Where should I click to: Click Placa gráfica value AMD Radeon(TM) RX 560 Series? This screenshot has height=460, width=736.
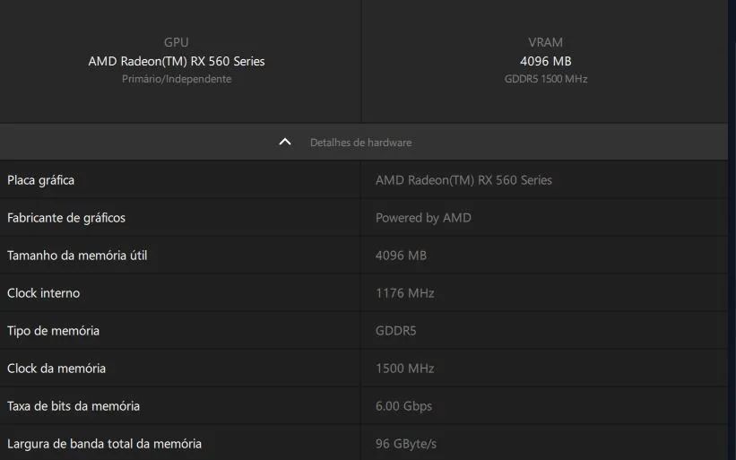(x=463, y=180)
